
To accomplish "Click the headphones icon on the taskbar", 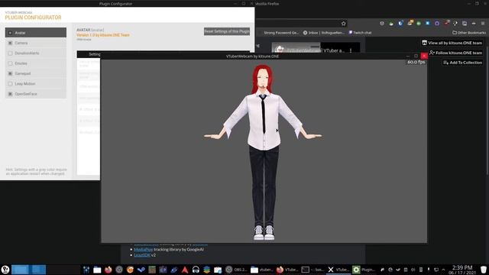I will pos(196,270).
